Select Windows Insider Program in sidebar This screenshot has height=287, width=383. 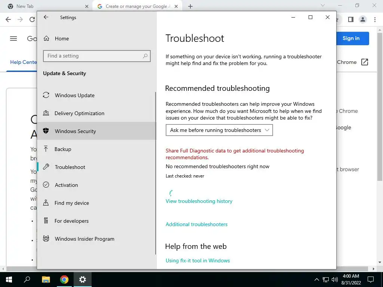click(x=96, y=239)
